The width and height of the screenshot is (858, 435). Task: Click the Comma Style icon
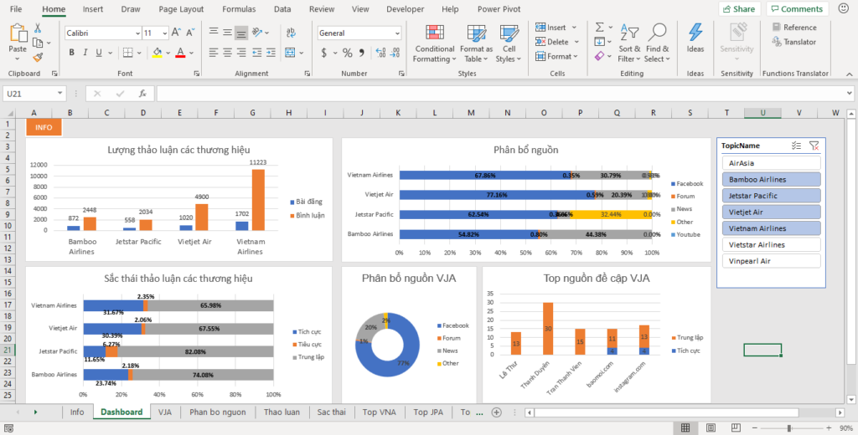(x=361, y=53)
